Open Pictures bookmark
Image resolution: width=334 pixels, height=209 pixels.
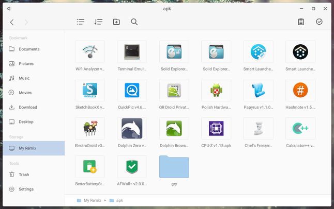[34, 64]
